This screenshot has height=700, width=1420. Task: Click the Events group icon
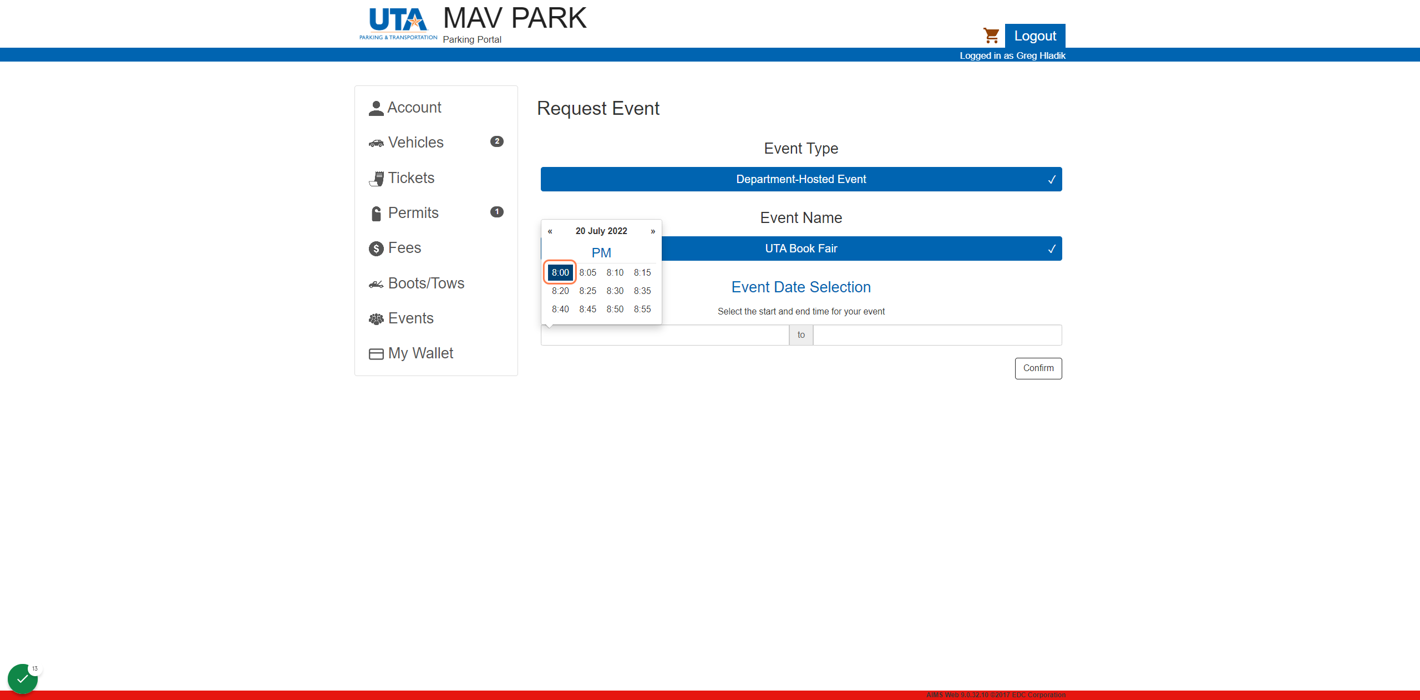coord(376,319)
